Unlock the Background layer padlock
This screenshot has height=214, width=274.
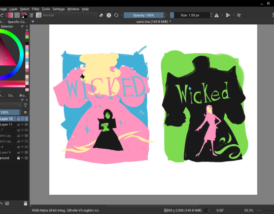coord(18,158)
